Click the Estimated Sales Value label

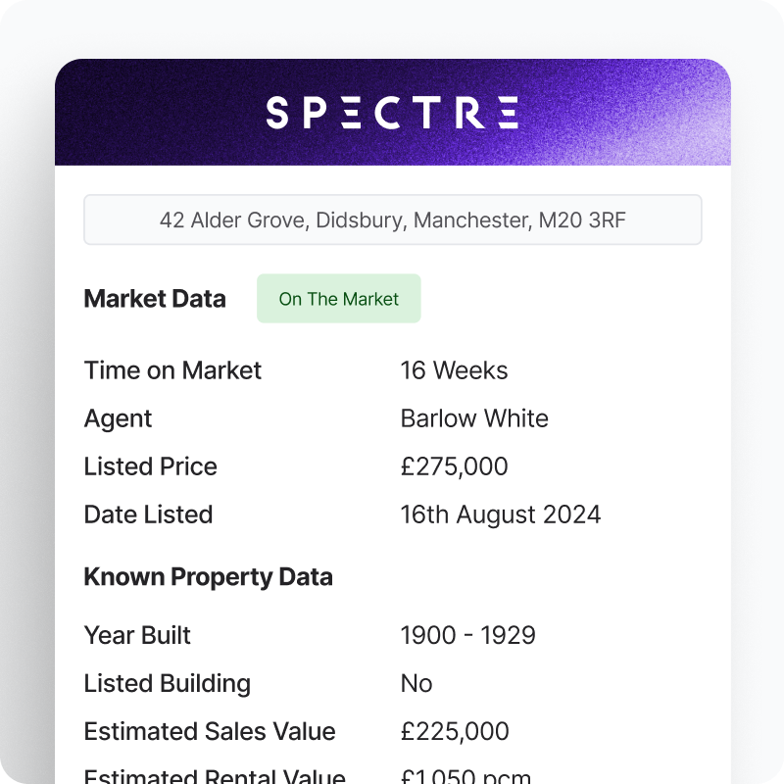click(210, 731)
